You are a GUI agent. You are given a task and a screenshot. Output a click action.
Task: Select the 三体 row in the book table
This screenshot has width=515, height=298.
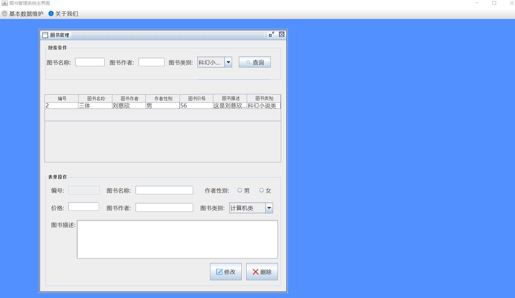coord(95,105)
